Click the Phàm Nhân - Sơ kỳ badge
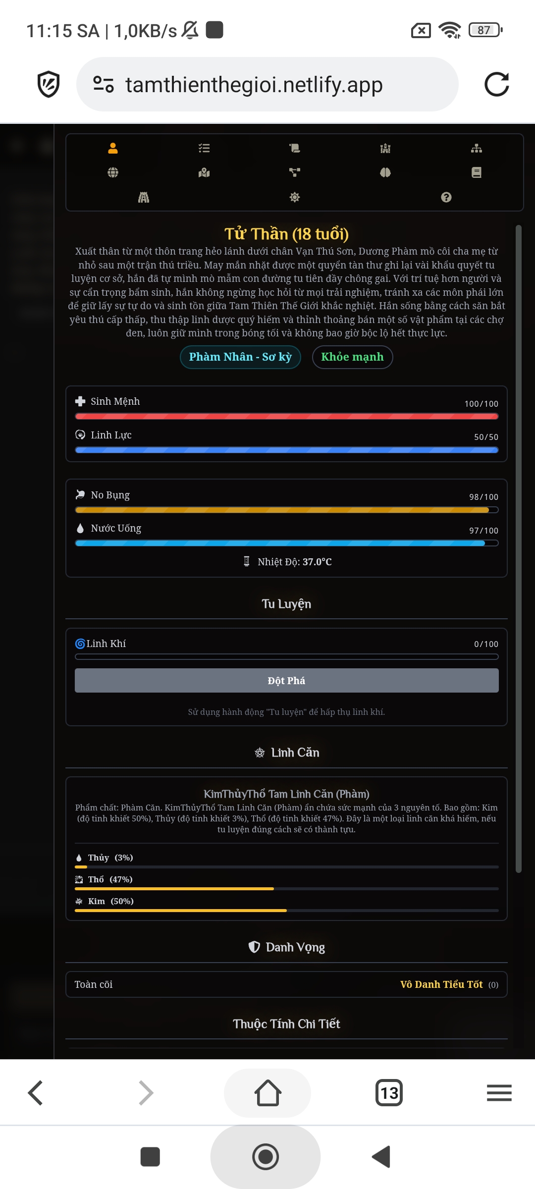535x1189 pixels. point(240,357)
